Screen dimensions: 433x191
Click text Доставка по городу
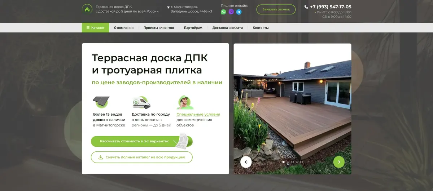[151, 114]
